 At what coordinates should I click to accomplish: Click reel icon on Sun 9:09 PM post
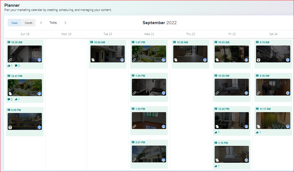coord(10,127)
